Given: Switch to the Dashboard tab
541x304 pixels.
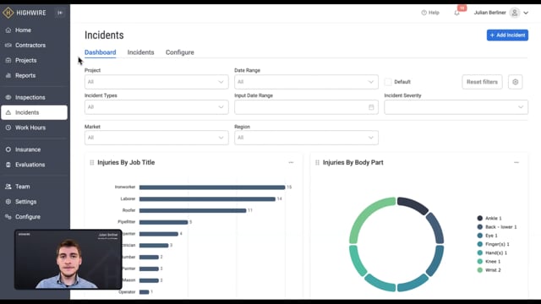Looking at the screenshot, I should point(100,52).
